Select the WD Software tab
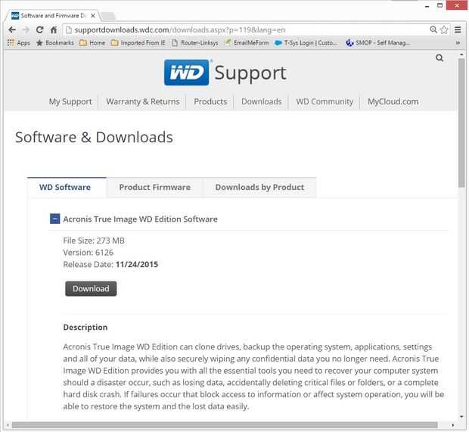 [x=67, y=188]
